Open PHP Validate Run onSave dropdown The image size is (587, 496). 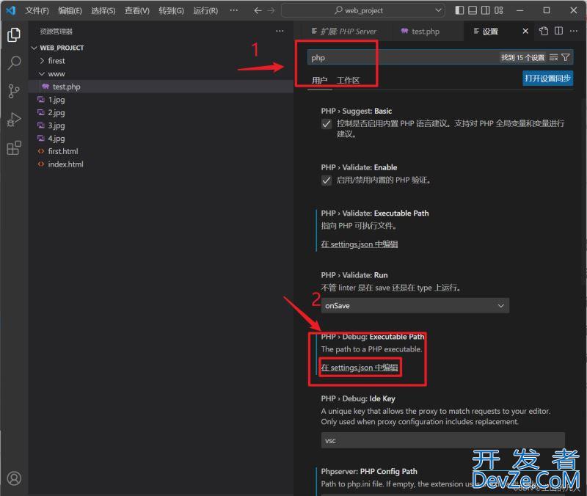[415, 306]
